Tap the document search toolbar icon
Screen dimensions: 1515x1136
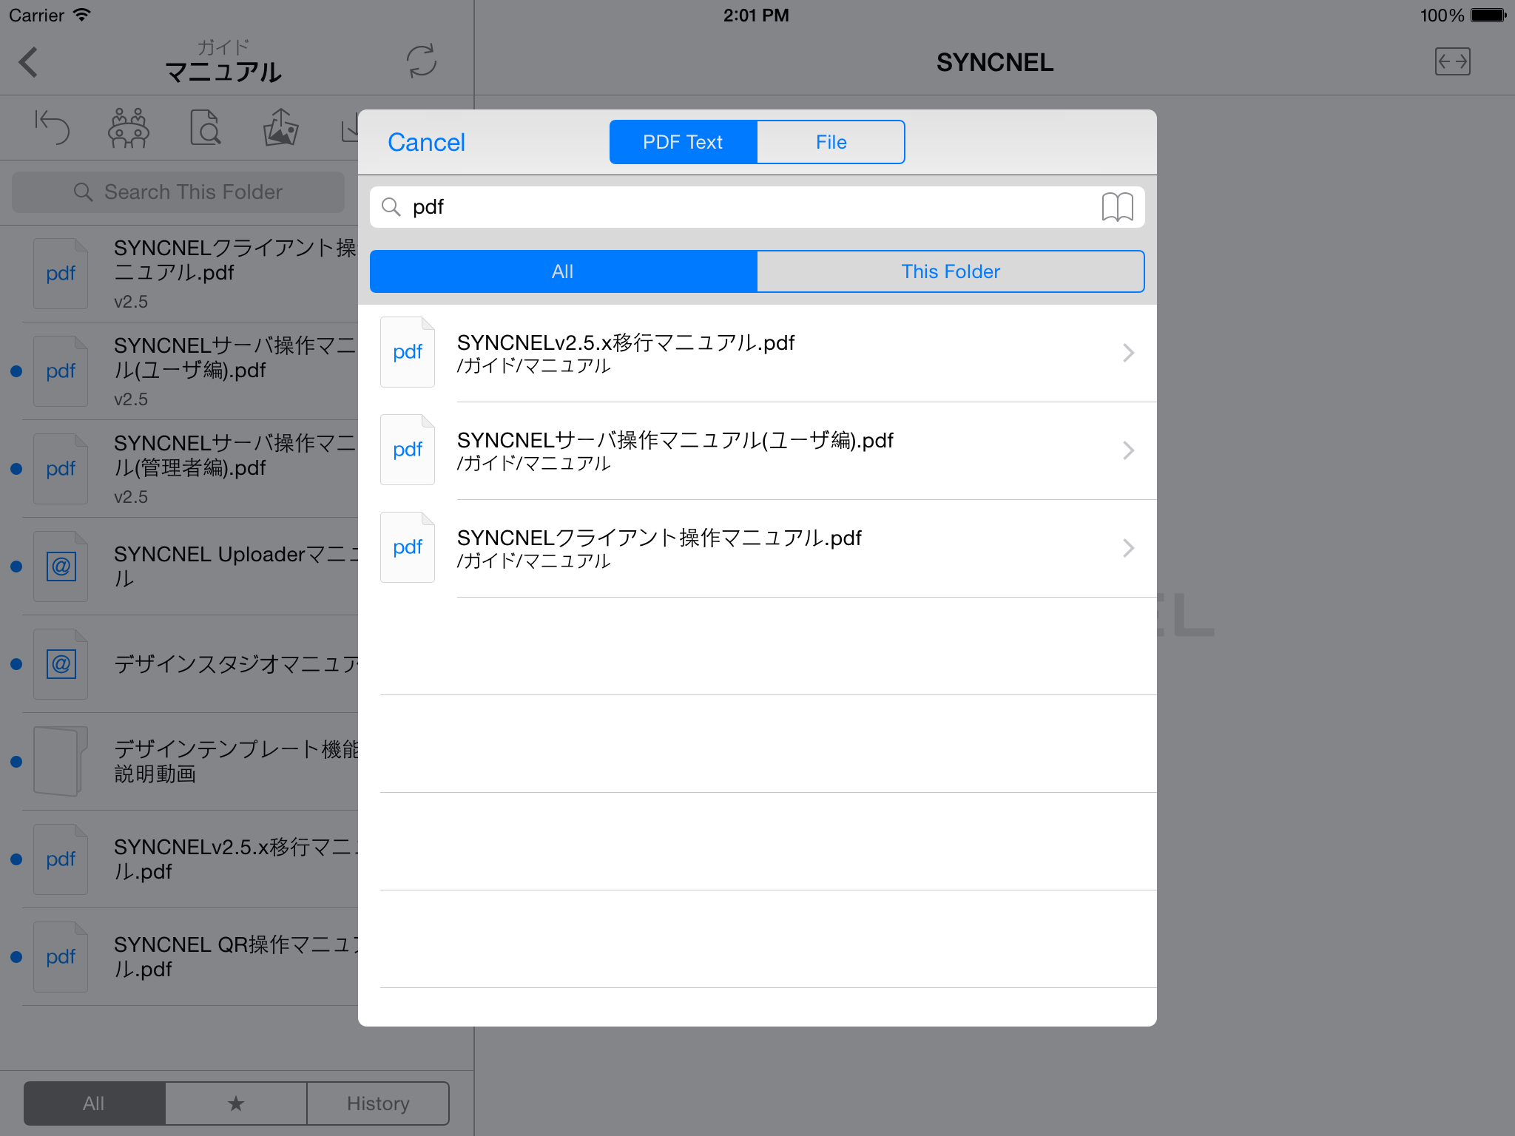[x=205, y=127]
